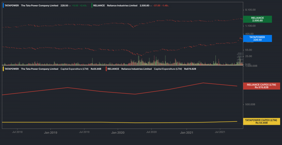Click the green RELIANCE color marker in the price legend
282x145 pixels.
(x=92, y=6)
